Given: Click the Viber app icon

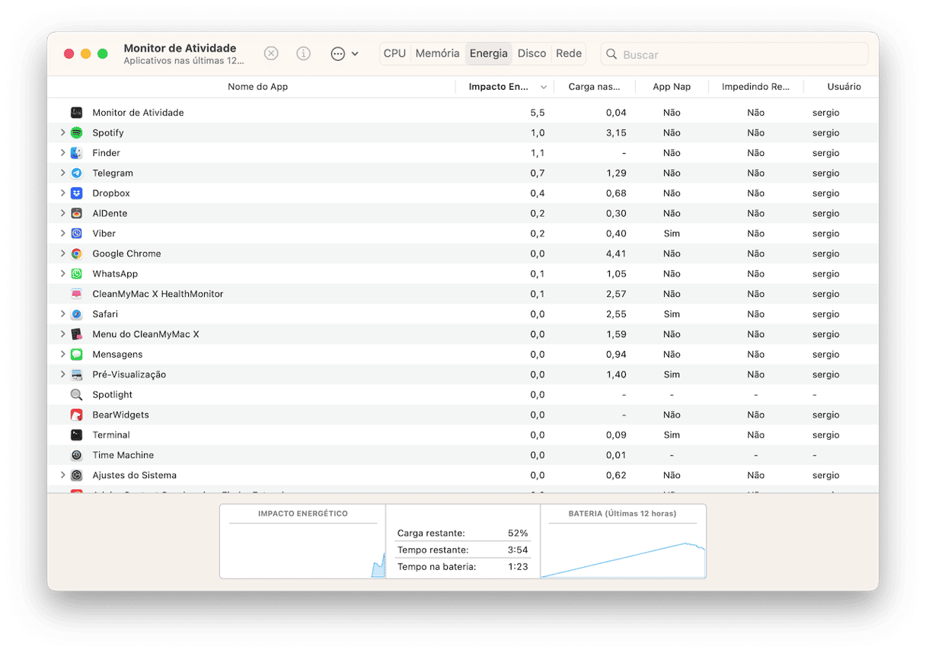Looking at the screenshot, I should click(76, 234).
